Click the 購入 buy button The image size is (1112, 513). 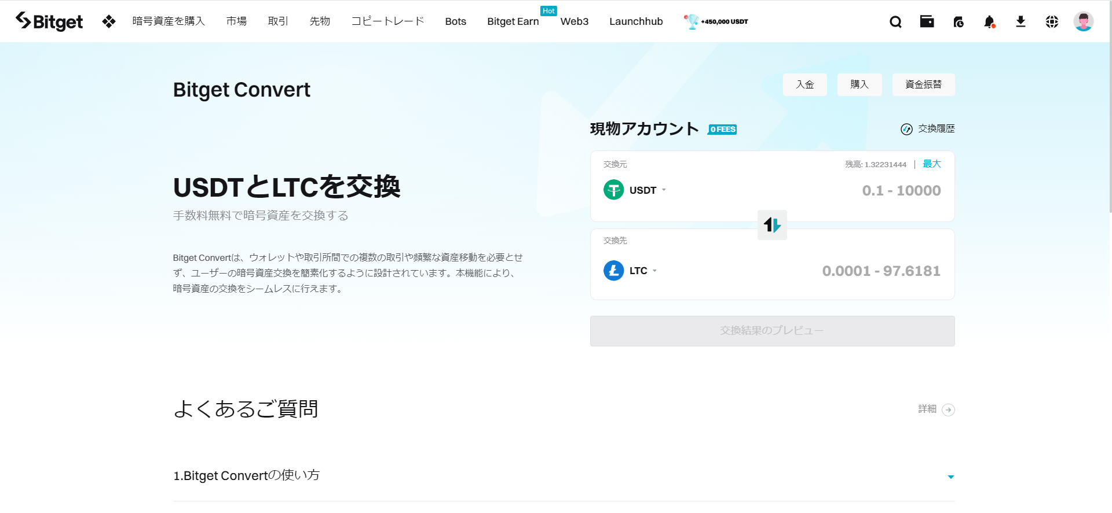pos(859,84)
